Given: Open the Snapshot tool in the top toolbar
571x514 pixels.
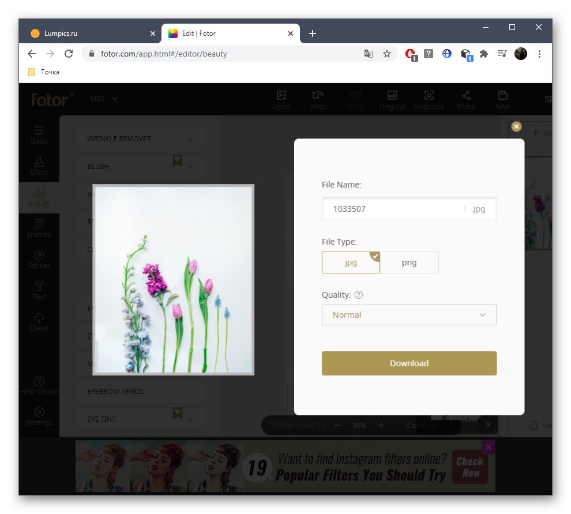Looking at the screenshot, I should click(x=429, y=99).
